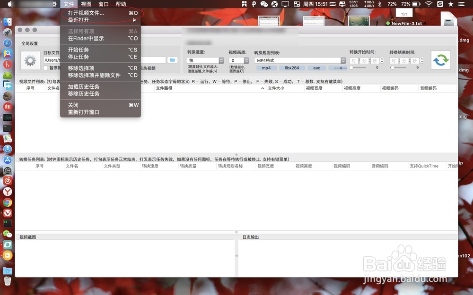Select the libx264 video codec tag

pyautogui.click(x=292, y=67)
